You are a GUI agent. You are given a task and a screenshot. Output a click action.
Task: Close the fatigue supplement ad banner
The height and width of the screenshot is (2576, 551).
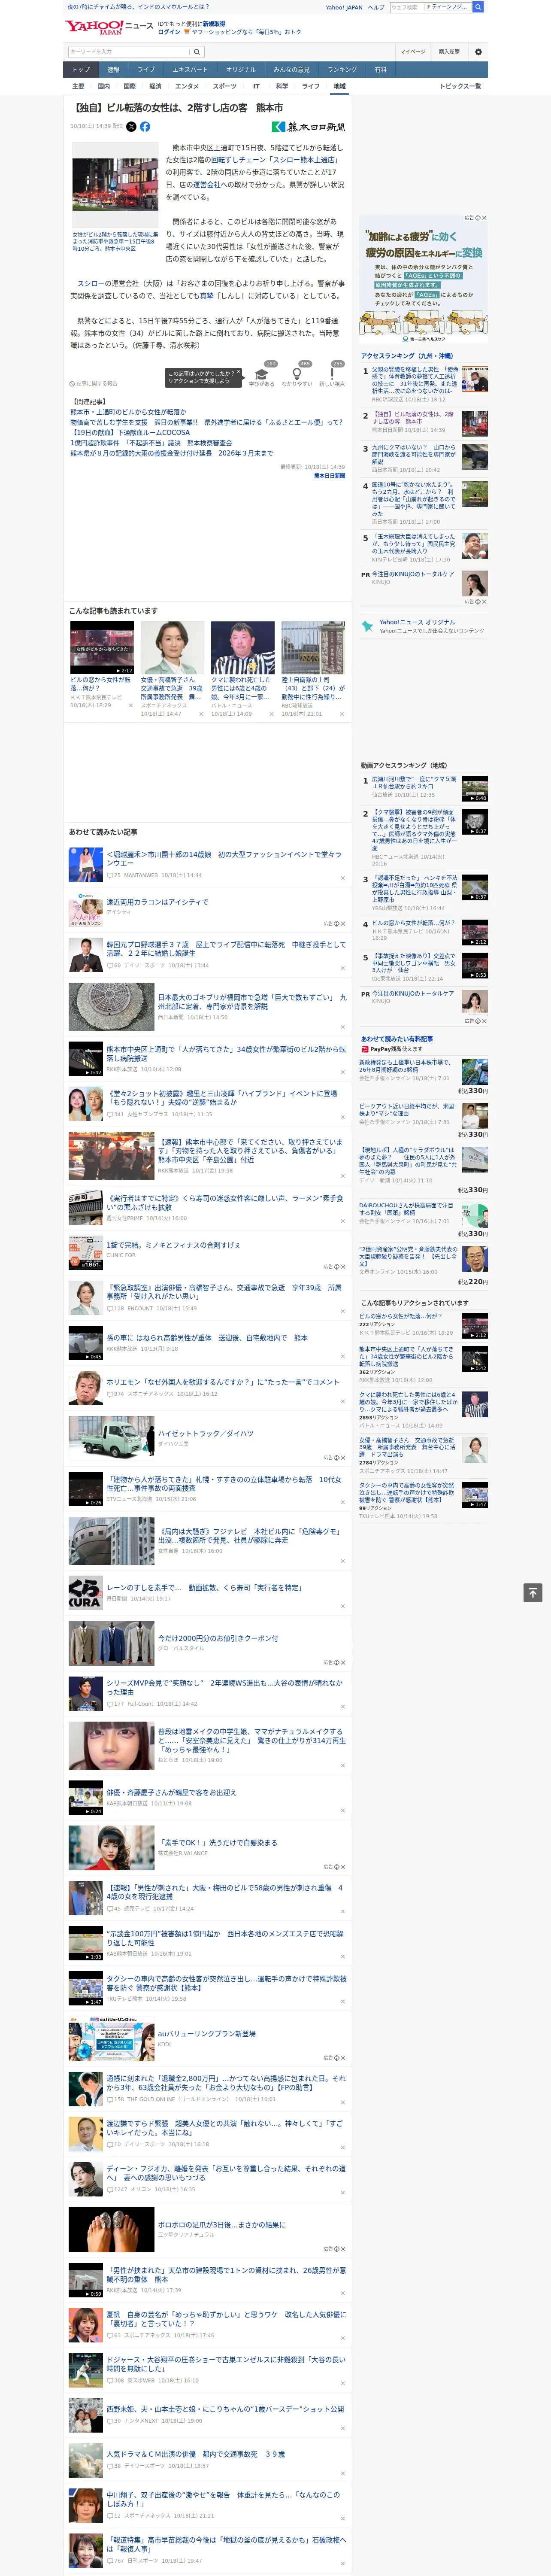484,218
